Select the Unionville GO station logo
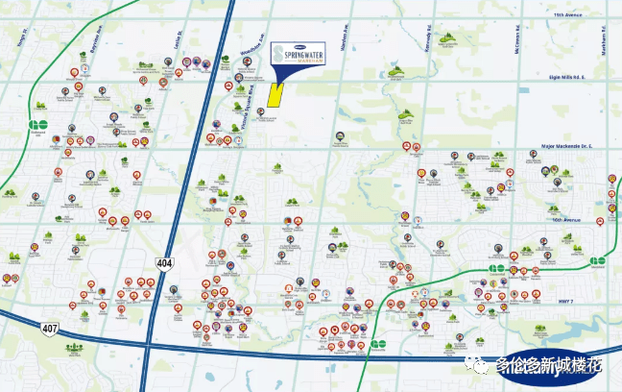This screenshot has height=392, width=622. (378, 344)
